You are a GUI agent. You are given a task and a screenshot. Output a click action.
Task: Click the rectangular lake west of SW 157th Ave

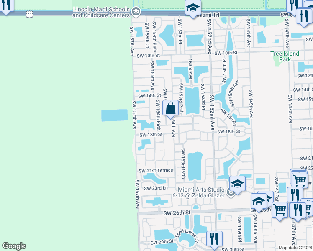[x=115, y=115]
